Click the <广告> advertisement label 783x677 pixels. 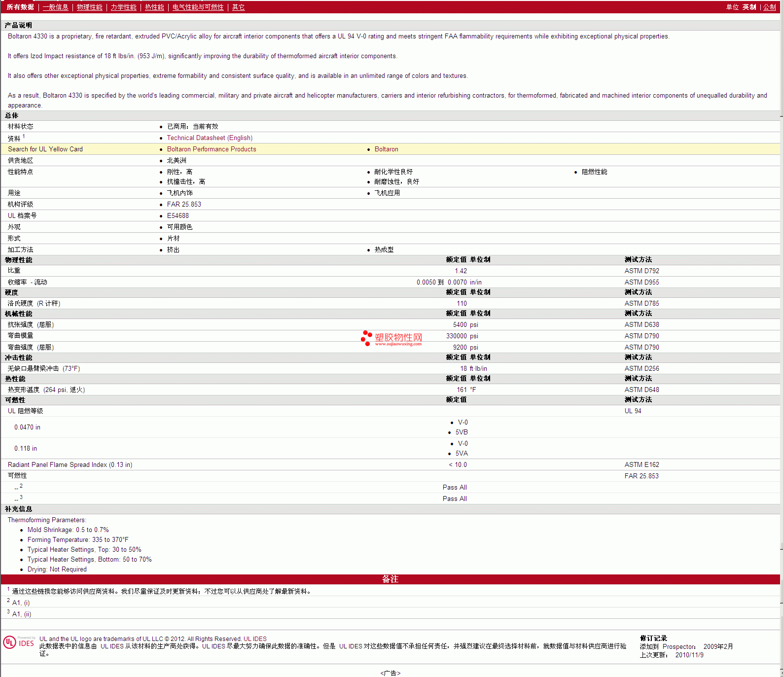pos(390,673)
